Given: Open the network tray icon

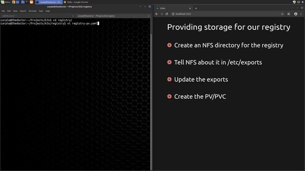Looking at the screenshot, I should point(299,2).
